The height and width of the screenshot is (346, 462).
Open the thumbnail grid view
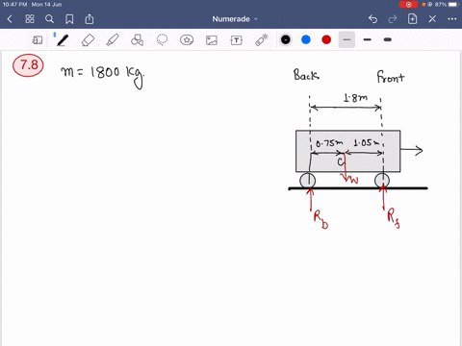30,19
